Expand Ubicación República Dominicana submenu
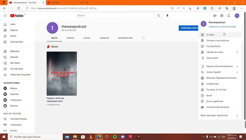This screenshot has width=246, height=140. point(220,78)
